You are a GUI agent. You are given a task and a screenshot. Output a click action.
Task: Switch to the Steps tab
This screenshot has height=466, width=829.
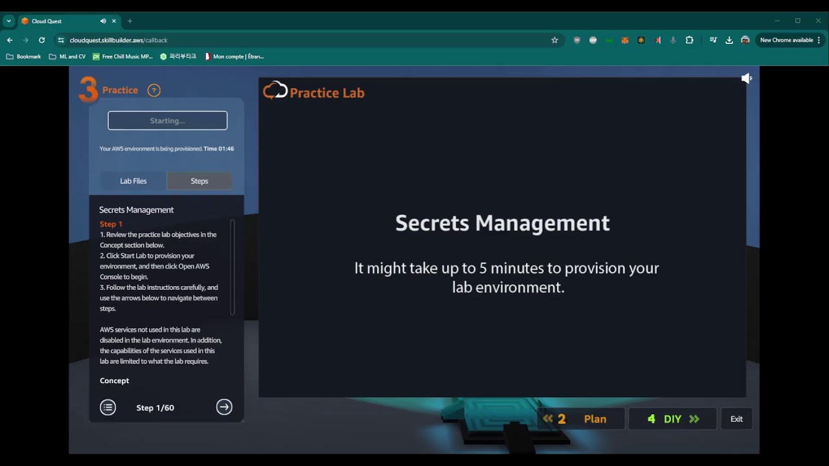(199, 181)
